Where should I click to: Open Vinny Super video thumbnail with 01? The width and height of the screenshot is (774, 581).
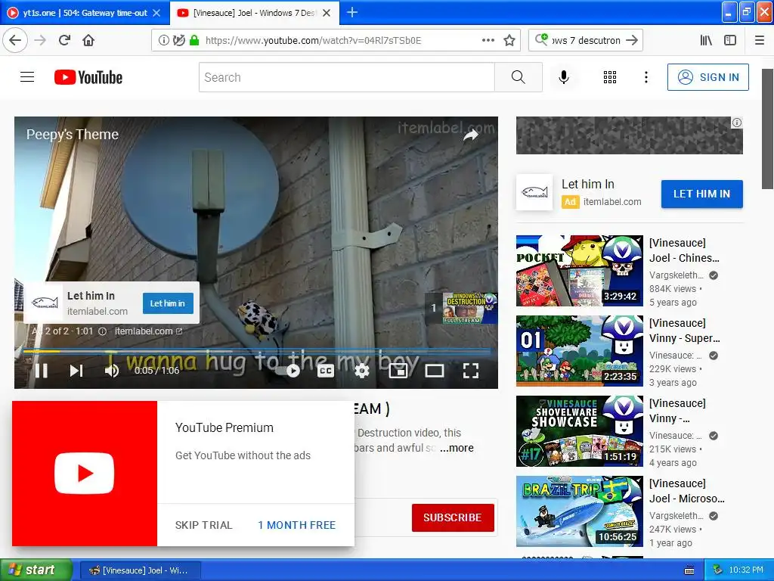click(580, 351)
